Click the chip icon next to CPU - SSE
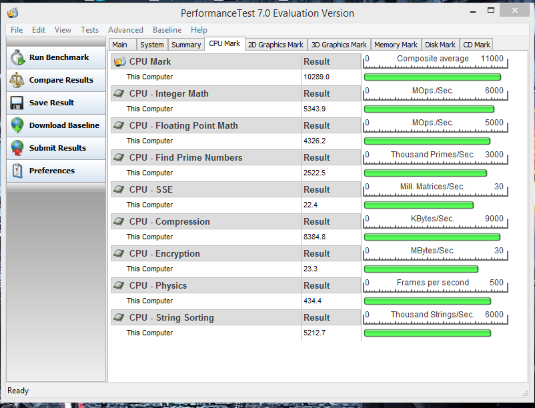The image size is (535, 408). pyautogui.click(x=119, y=189)
